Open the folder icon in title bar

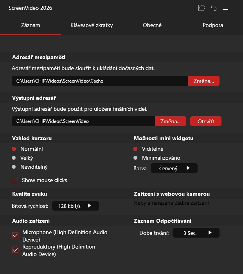click(202, 8)
